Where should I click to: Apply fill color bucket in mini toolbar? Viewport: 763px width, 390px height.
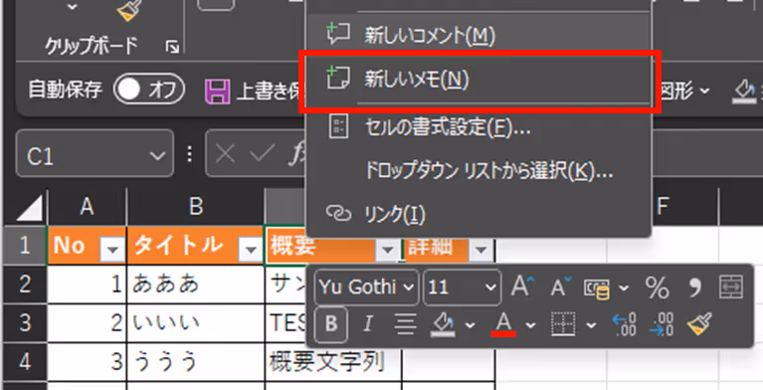(443, 324)
